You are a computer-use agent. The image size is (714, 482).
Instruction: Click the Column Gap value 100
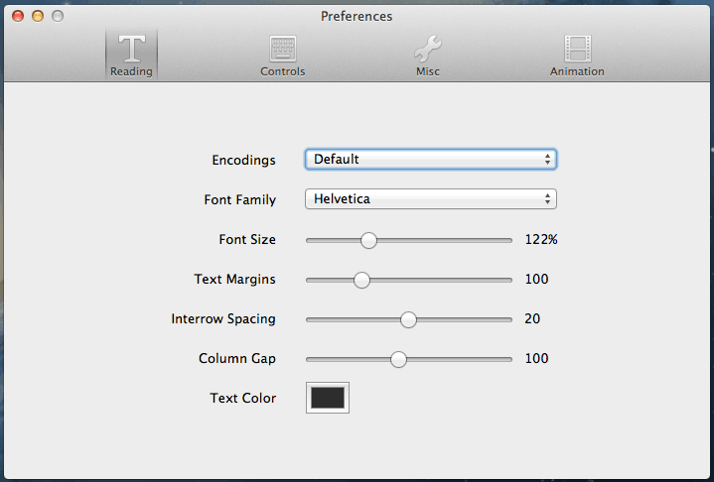[536, 358]
